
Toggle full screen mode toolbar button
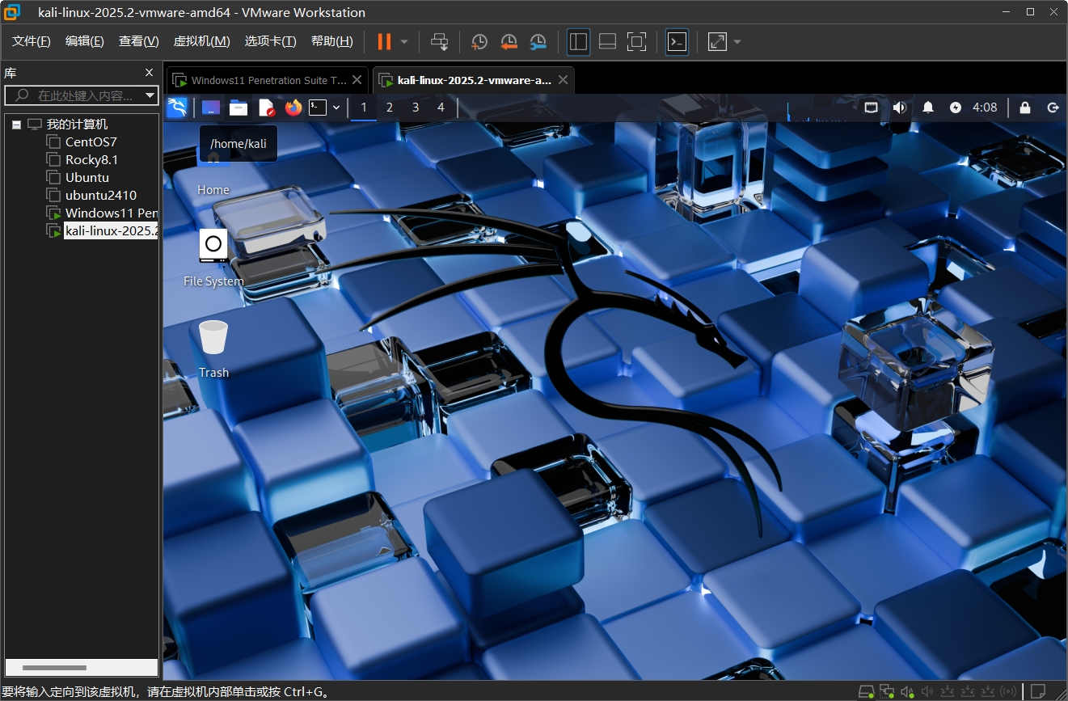click(x=636, y=42)
